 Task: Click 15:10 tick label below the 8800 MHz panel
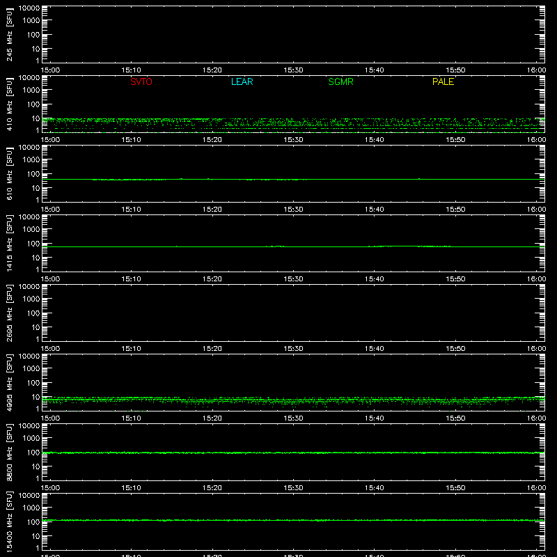131,488
